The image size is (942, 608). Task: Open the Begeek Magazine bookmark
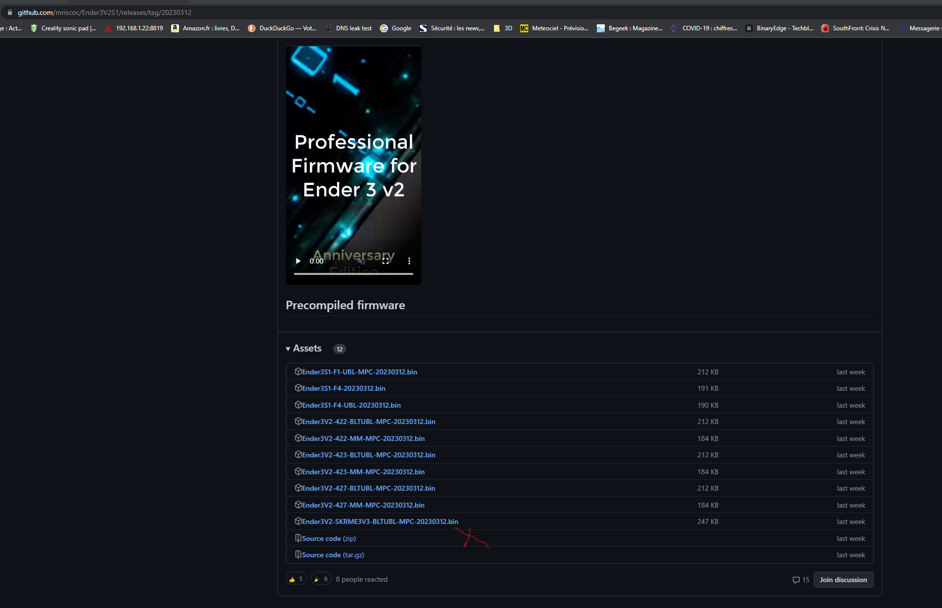(630, 28)
